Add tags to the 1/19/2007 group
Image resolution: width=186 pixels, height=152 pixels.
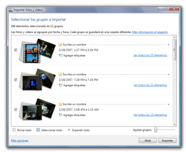pos(74,55)
